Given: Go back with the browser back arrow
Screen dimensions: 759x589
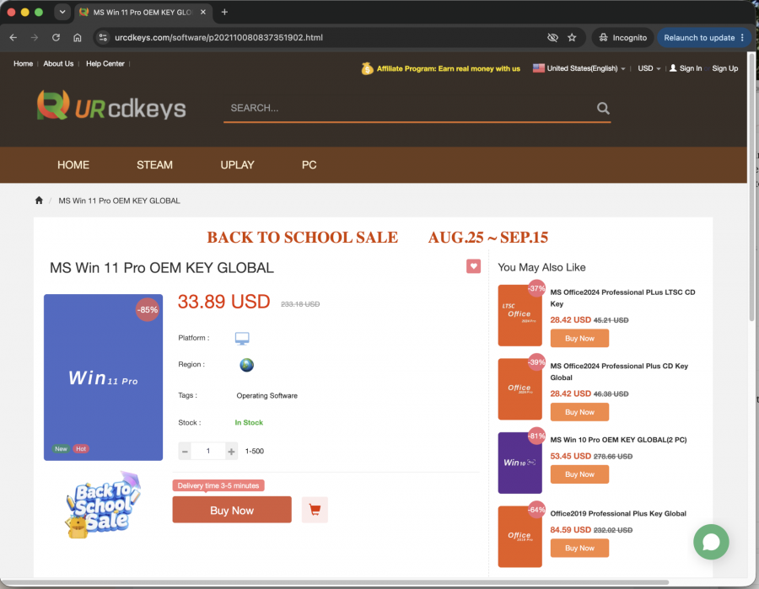Looking at the screenshot, I should click(x=13, y=38).
